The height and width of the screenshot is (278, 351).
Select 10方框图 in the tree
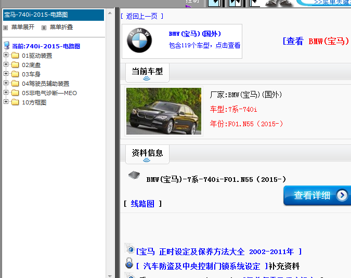click(x=34, y=102)
